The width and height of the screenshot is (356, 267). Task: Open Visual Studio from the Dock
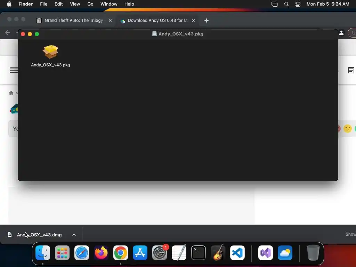click(266, 253)
